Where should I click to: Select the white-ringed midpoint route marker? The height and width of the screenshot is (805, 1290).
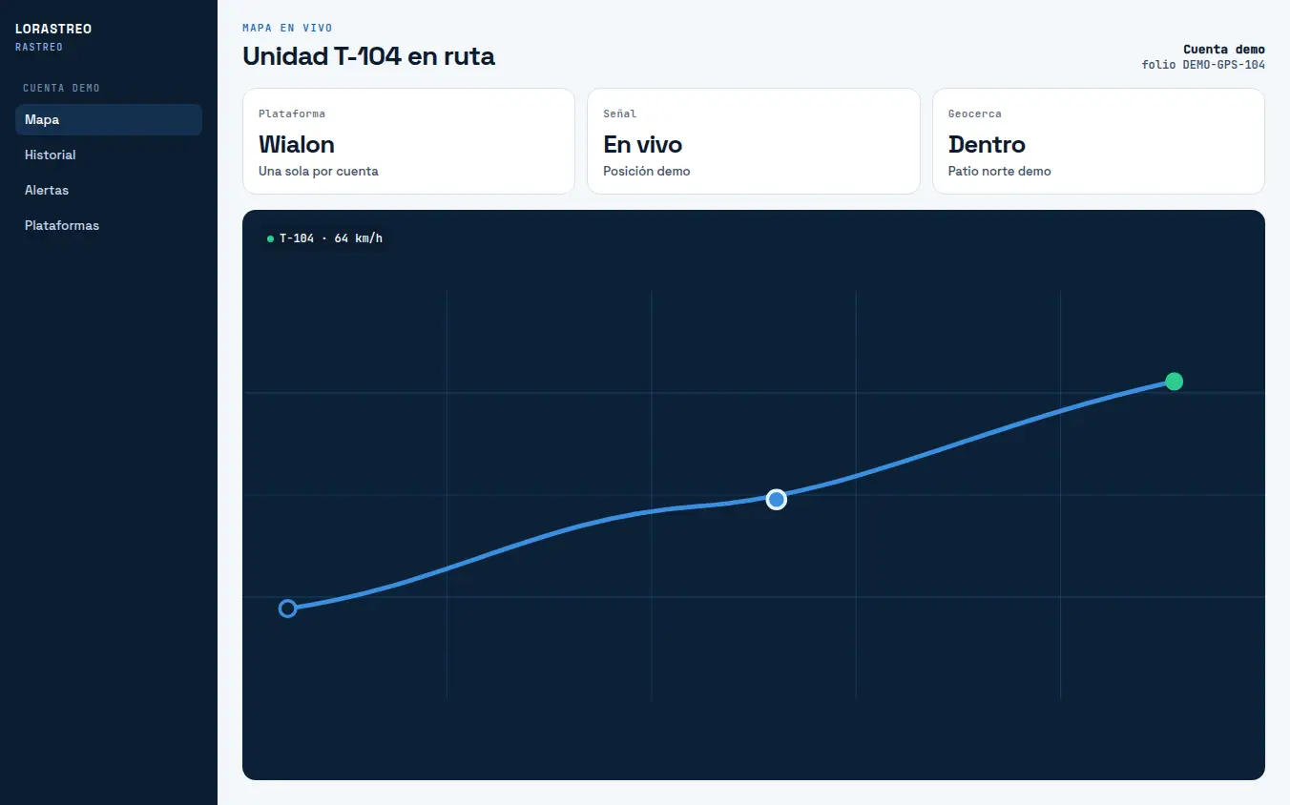777,499
